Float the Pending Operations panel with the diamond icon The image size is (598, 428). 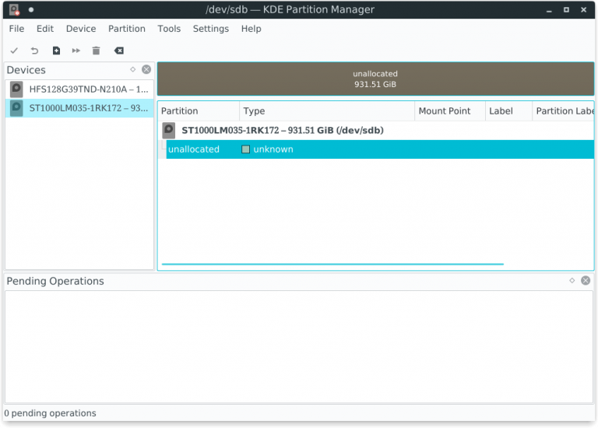pos(572,280)
